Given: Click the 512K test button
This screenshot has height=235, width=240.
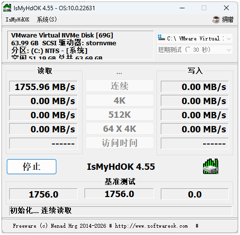Looking at the screenshot, I should pos(120,114).
